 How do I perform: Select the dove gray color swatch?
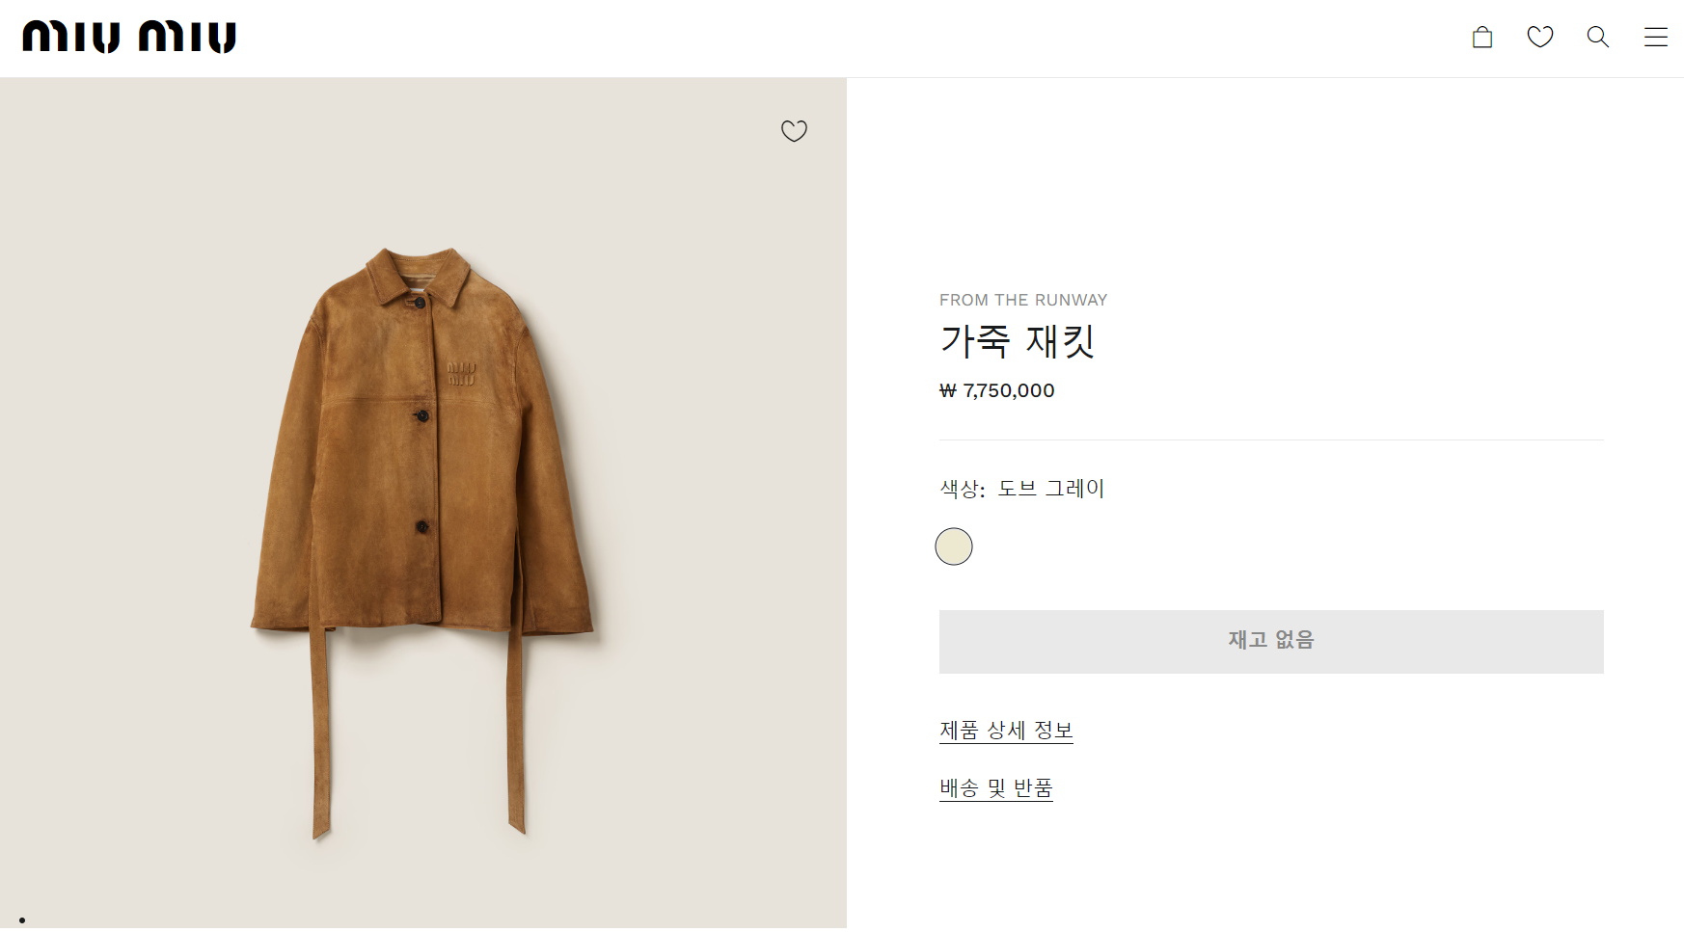[x=954, y=546]
